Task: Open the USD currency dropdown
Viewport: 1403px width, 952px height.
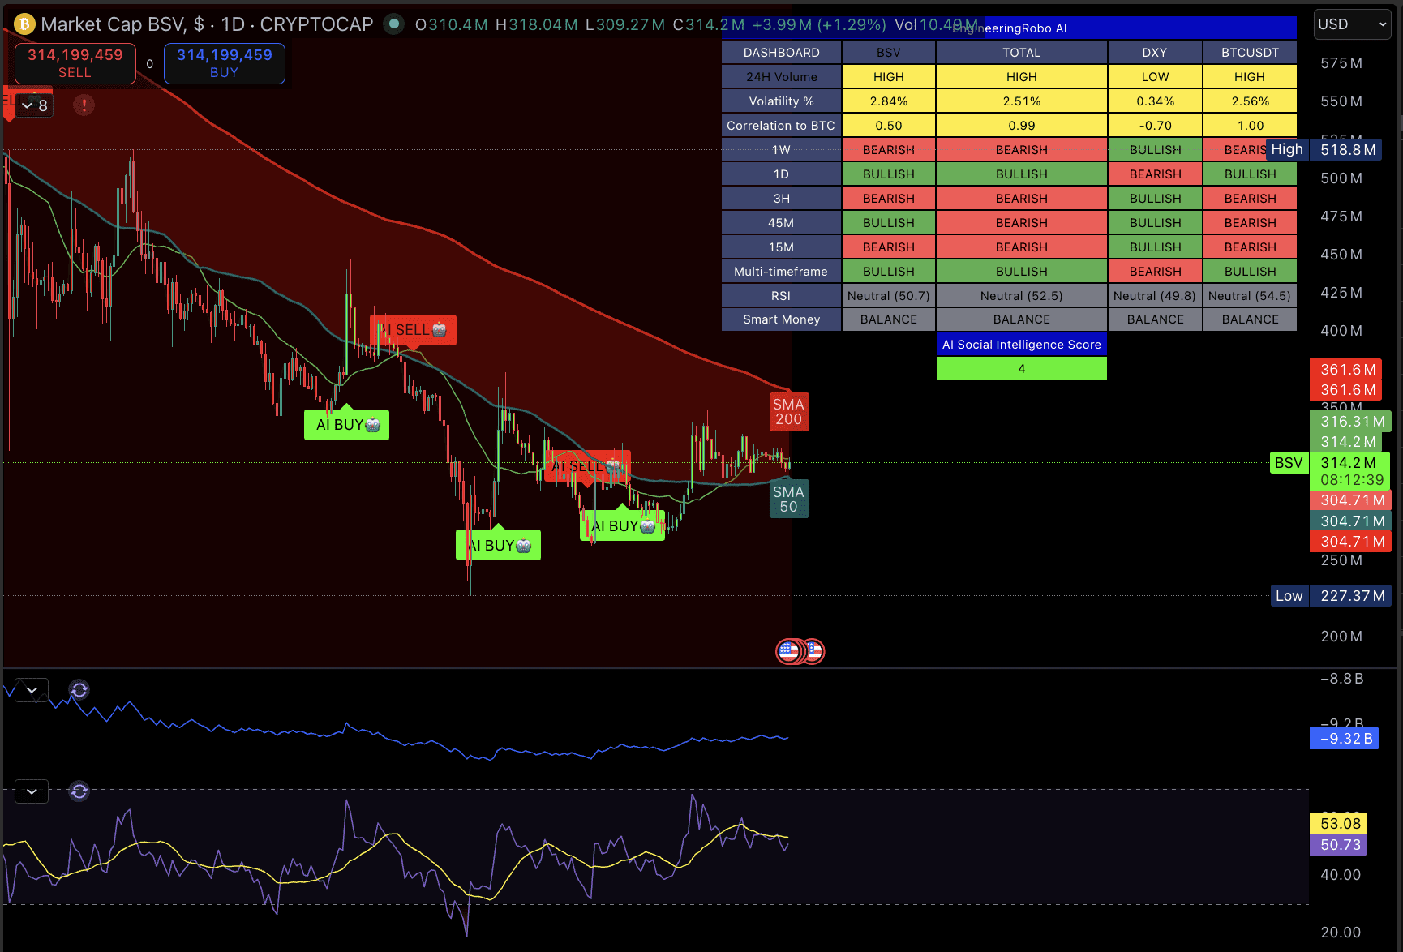Action: [x=1351, y=24]
